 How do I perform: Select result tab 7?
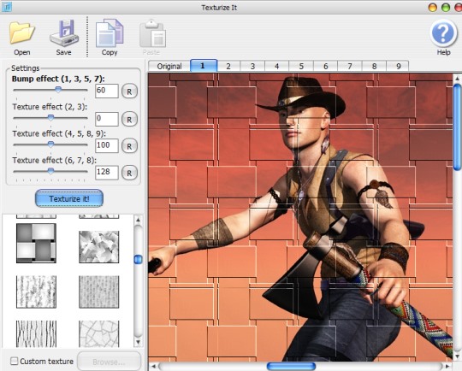[x=350, y=67]
